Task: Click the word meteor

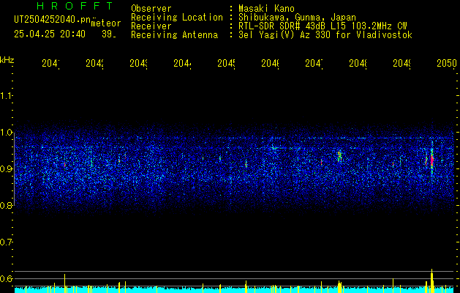Action: pyautogui.click(x=106, y=23)
